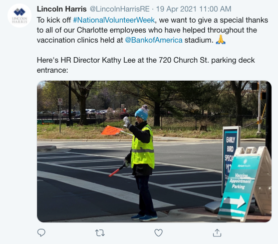
Task: Click the red traffic baton in photo
Action: [117, 171]
